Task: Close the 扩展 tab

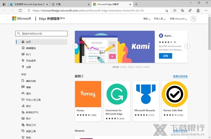Action: pyautogui.click(x=89, y=5)
